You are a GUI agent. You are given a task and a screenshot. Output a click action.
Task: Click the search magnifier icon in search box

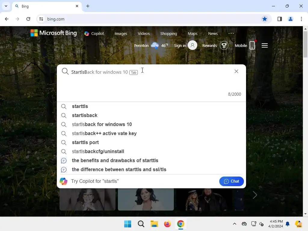click(x=65, y=72)
